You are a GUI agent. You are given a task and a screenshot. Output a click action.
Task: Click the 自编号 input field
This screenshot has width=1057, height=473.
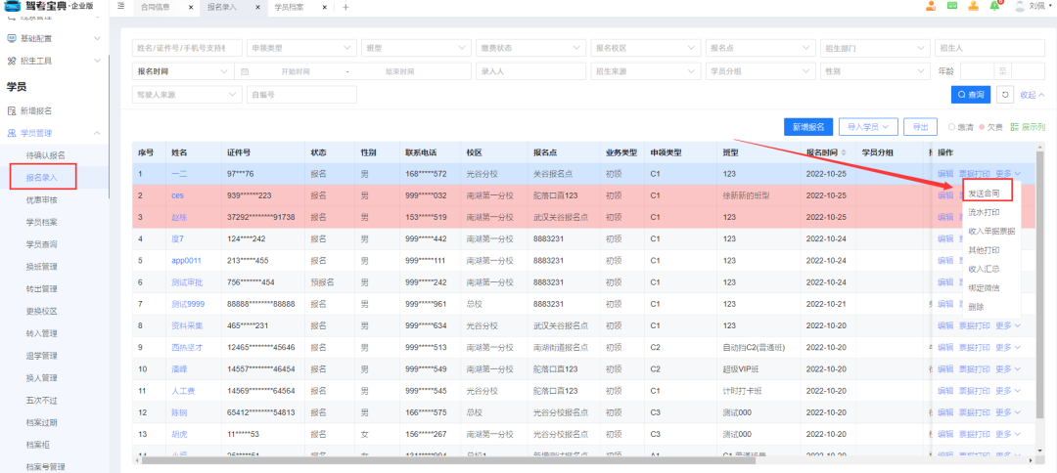click(x=301, y=95)
